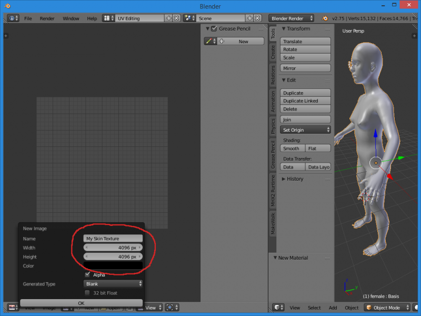Click the Name field containing My Skin Texture

tap(113, 239)
